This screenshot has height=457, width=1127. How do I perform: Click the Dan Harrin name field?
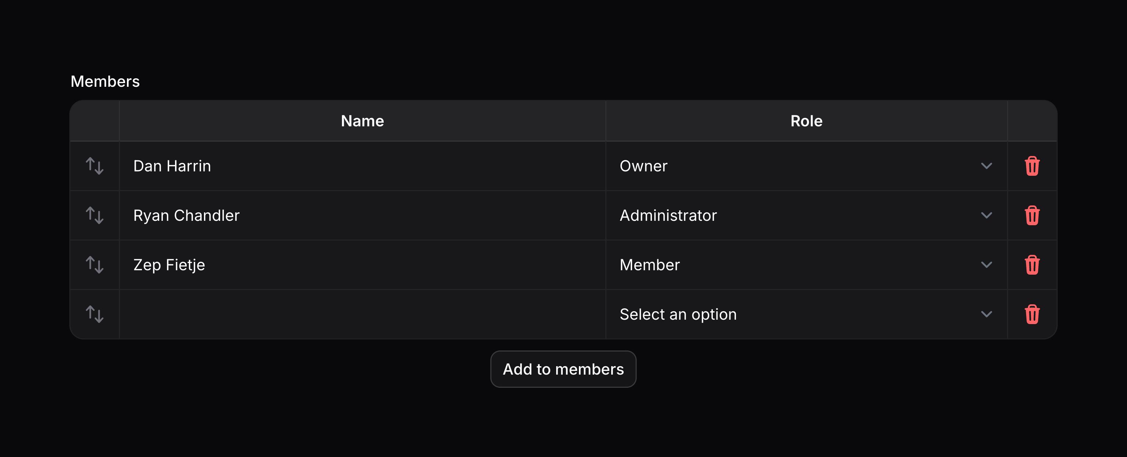click(362, 166)
